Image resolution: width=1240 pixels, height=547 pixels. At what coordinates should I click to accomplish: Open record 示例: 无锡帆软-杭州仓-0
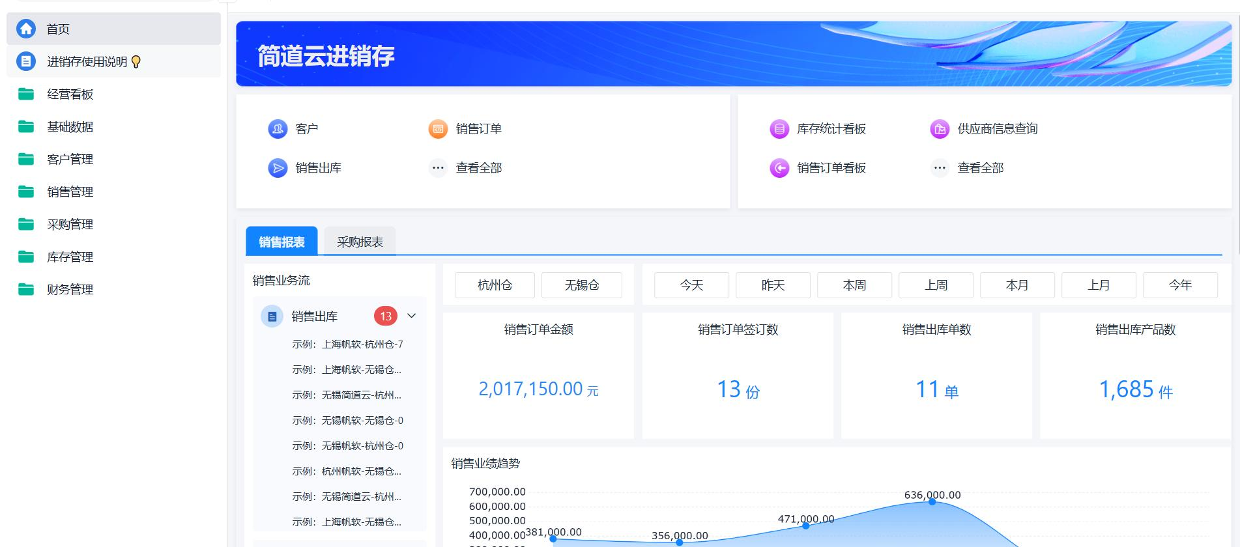pos(347,446)
